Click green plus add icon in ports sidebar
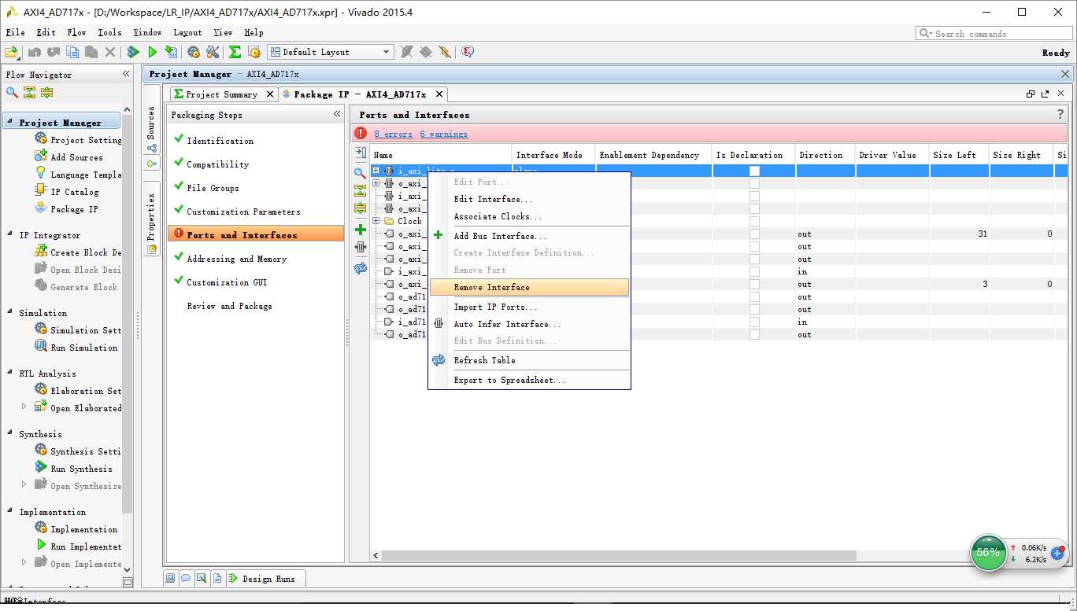 pyautogui.click(x=360, y=230)
